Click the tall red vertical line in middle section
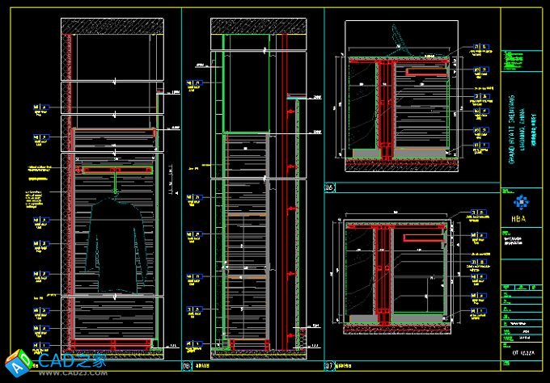 point(283,202)
